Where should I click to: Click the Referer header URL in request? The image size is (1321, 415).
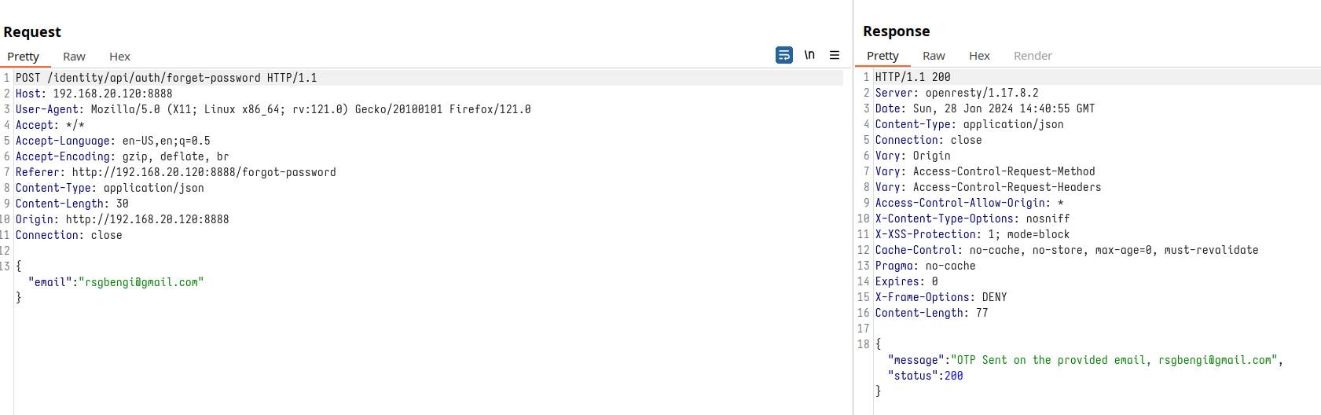204,172
